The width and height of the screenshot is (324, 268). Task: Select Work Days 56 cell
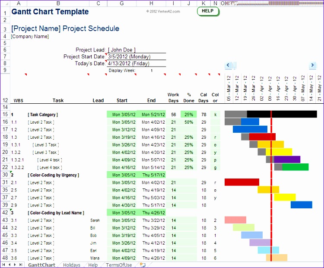click(173, 115)
